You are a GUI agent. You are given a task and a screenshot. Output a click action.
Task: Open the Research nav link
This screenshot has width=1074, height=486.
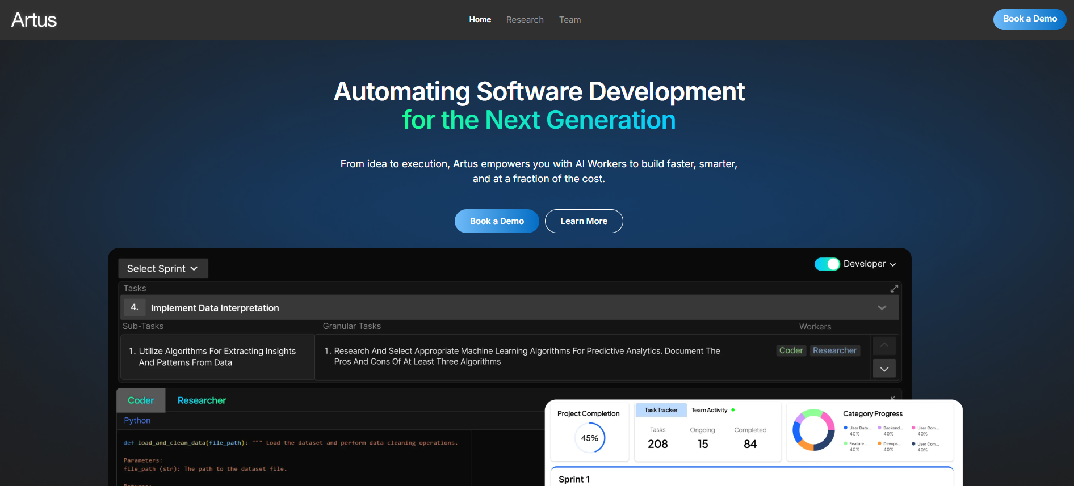tap(525, 20)
